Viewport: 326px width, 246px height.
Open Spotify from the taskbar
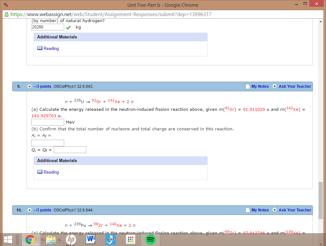tap(150, 239)
